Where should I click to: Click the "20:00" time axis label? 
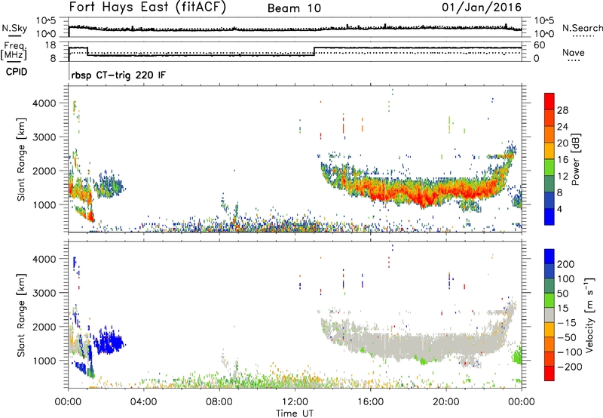pos(446,402)
